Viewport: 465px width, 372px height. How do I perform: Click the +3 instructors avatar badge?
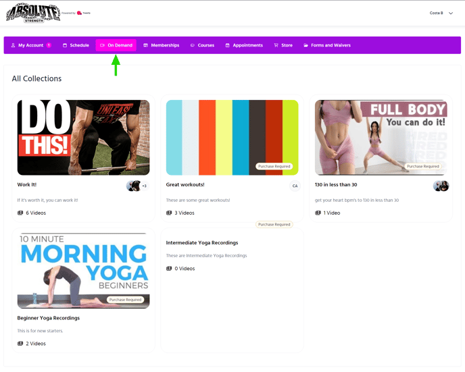tap(144, 186)
